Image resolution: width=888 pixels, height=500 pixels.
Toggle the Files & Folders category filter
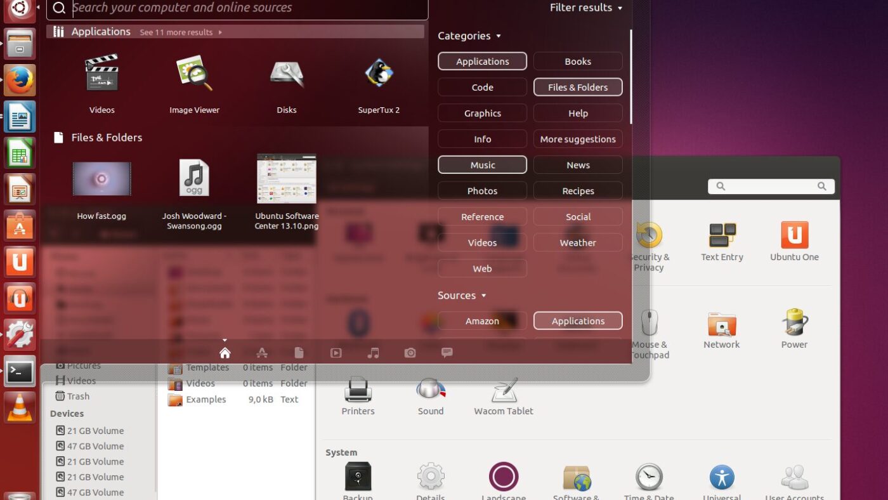[x=578, y=87]
